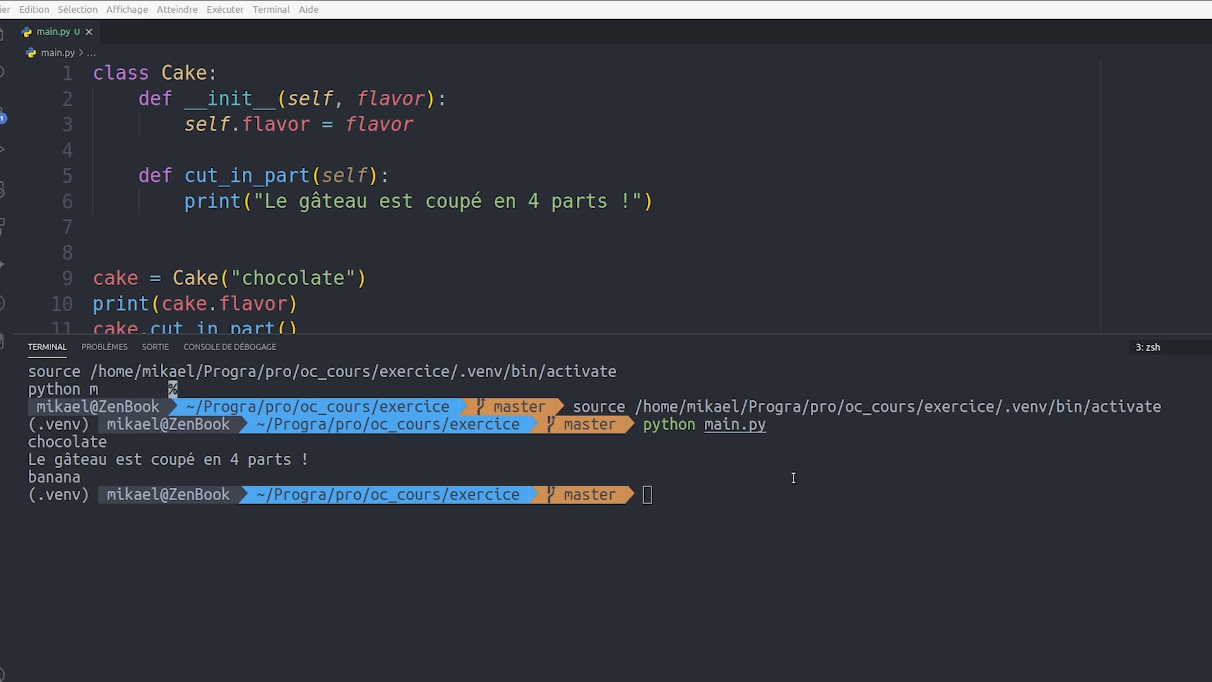Open the Run and Debug view

click(x=2, y=150)
